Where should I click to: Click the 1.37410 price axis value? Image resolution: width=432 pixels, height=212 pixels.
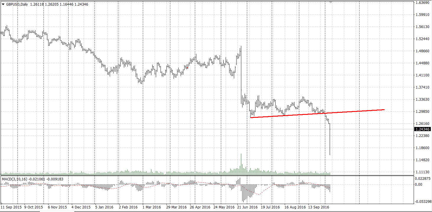pos(422,87)
